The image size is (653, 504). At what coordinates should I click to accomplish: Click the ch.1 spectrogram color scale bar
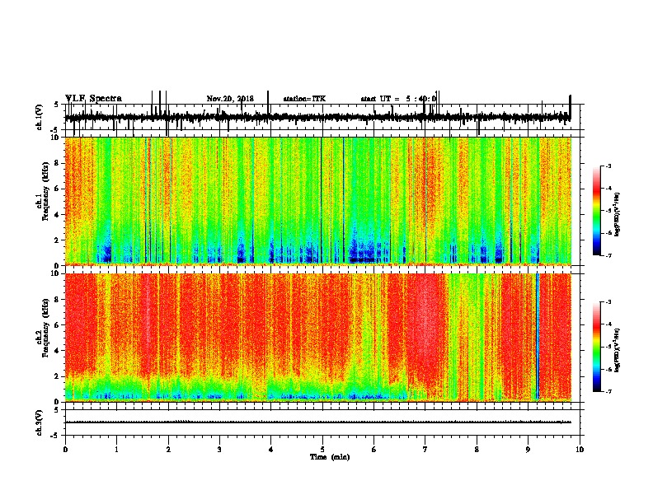pyautogui.click(x=596, y=211)
